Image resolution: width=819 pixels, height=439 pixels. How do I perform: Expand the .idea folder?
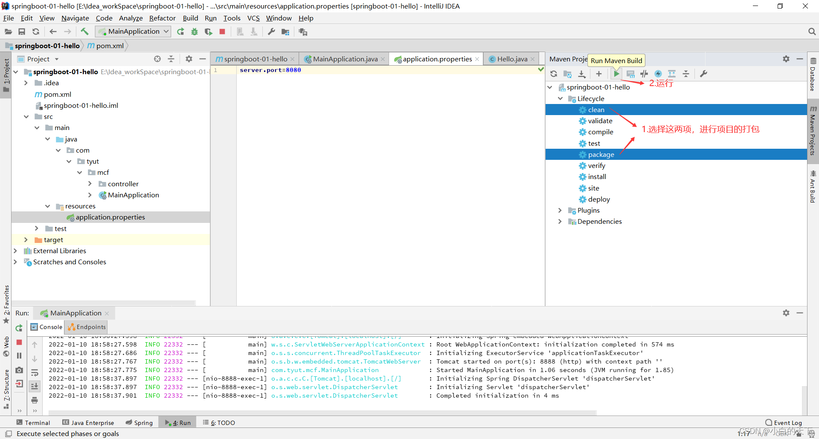pos(26,83)
